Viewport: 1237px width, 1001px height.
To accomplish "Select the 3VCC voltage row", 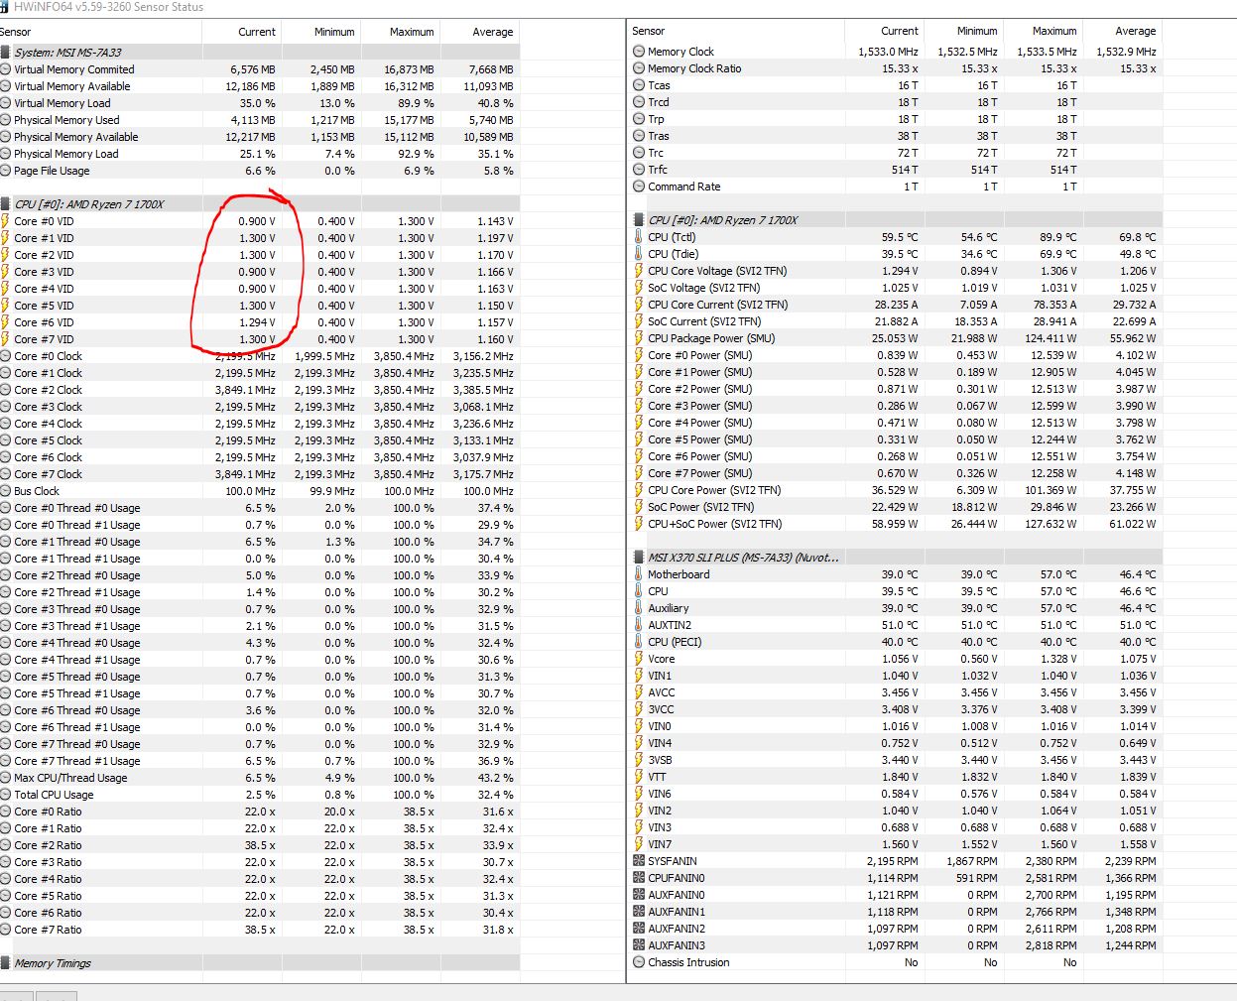I will pos(897,709).
